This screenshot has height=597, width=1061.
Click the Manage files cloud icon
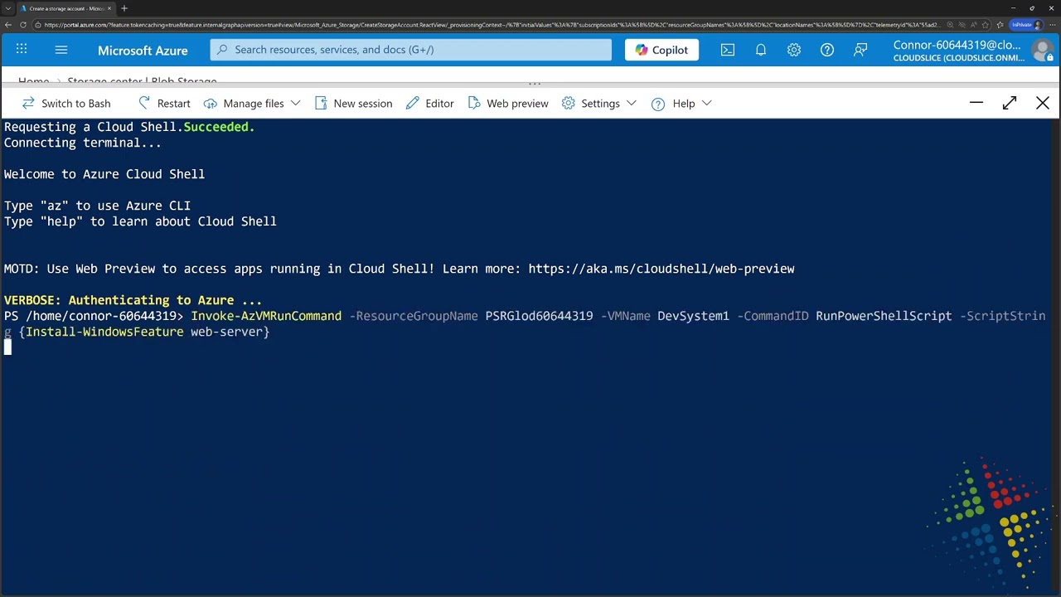click(210, 104)
